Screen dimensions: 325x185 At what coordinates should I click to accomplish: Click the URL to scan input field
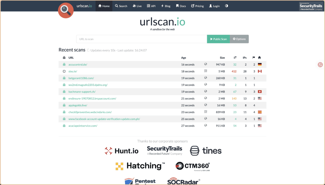coord(142,39)
